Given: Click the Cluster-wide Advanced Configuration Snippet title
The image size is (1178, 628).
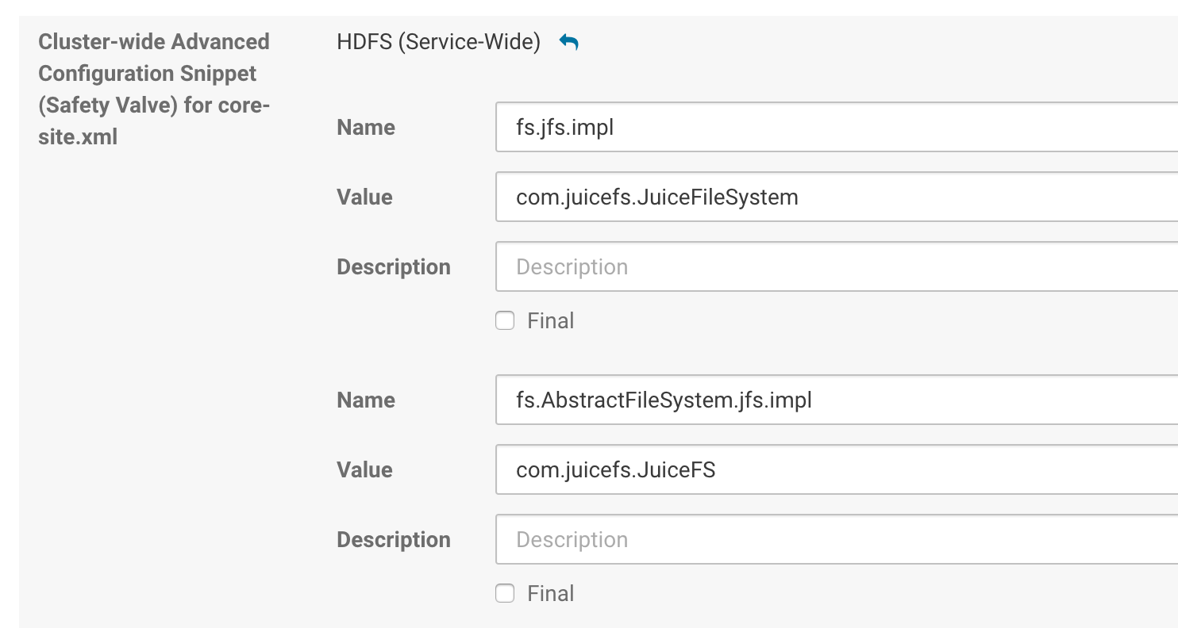Looking at the screenshot, I should (154, 89).
